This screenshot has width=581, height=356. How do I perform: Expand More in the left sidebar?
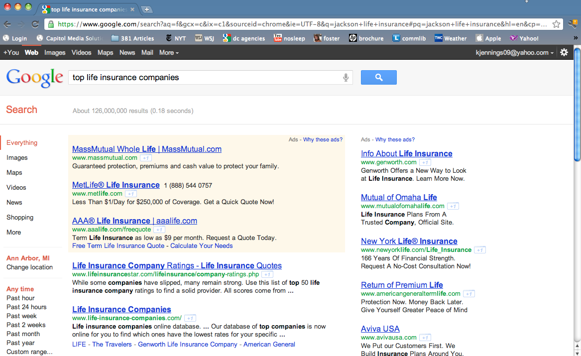pyautogui.click(x=14, y=232)
